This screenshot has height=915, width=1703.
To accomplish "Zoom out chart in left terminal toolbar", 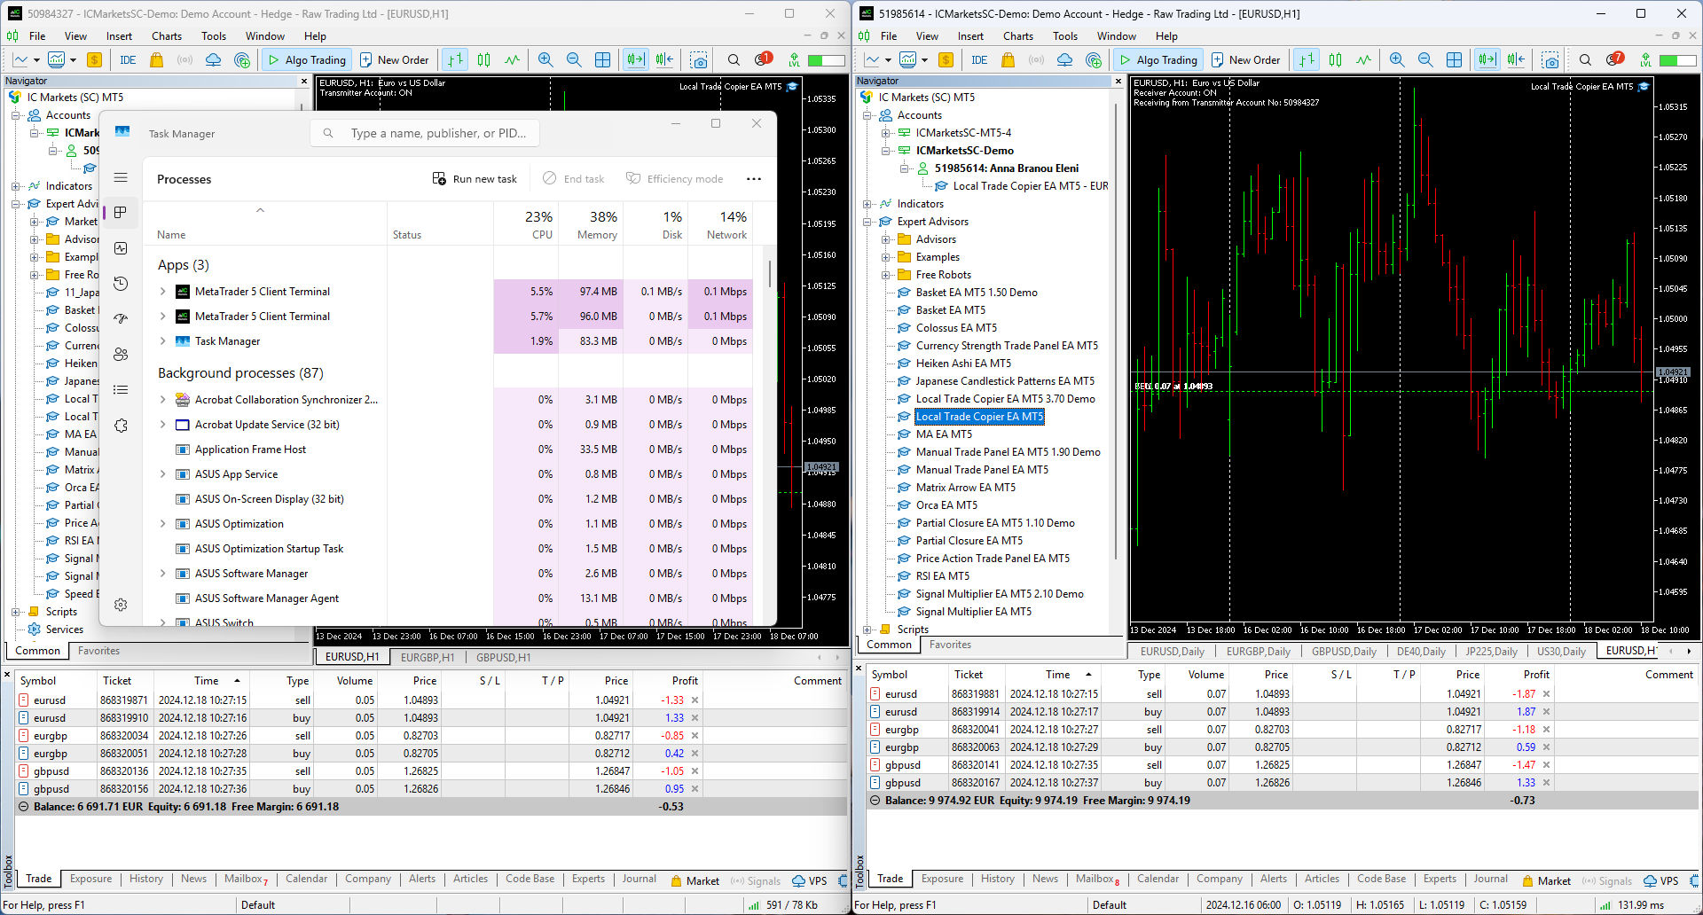I will pyautogui.click(x=574, y=60).
